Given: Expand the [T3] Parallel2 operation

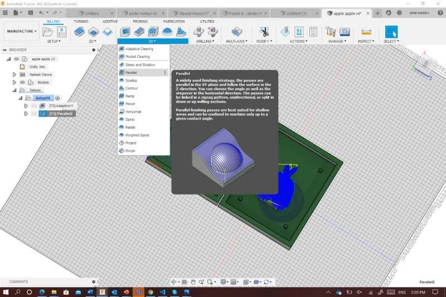Looking at the screenshot, I should (26, 114).
